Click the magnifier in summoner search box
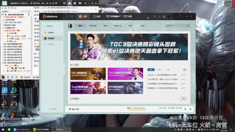The image size is (235, 132). click(x=188, y=26)
